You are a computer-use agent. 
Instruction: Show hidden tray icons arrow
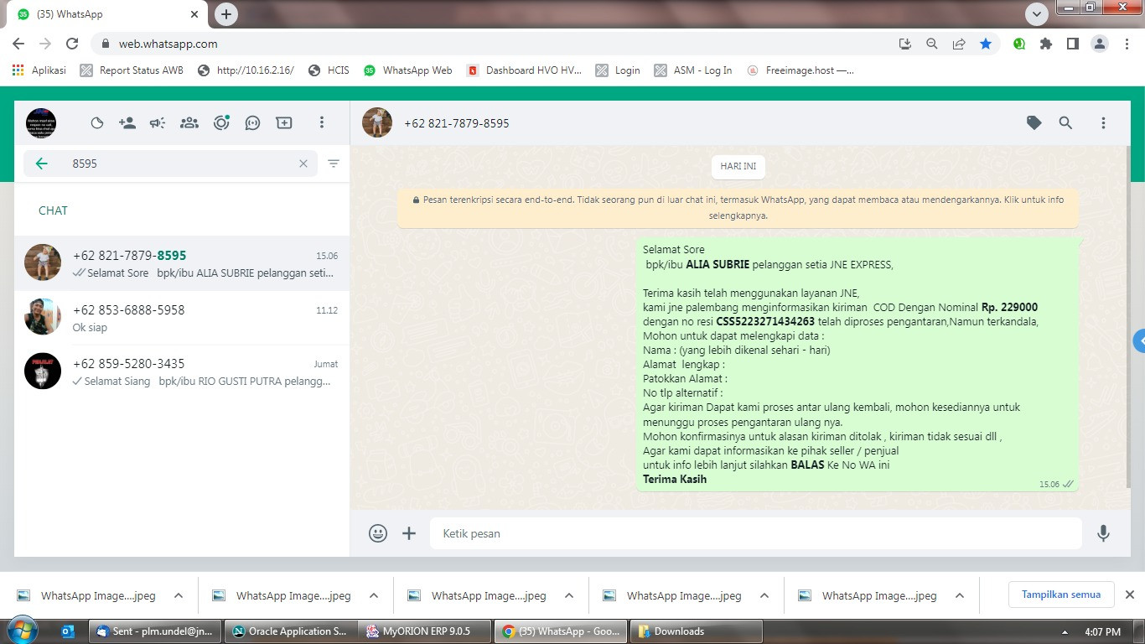(1065, 631)
